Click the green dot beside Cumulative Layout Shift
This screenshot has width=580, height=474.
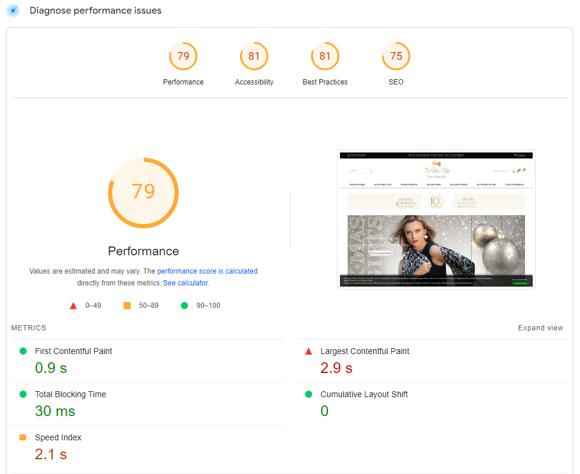pyautogui.click(x=308, y=394)
